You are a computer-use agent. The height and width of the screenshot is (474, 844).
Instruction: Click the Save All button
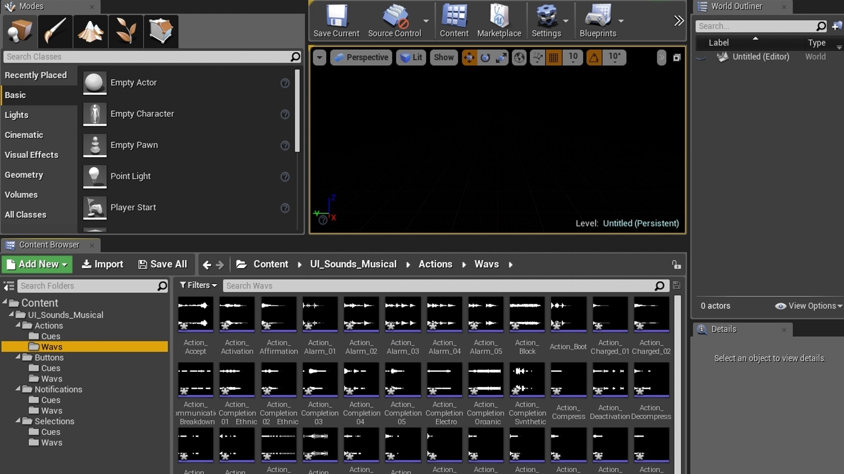click(162, 264)
